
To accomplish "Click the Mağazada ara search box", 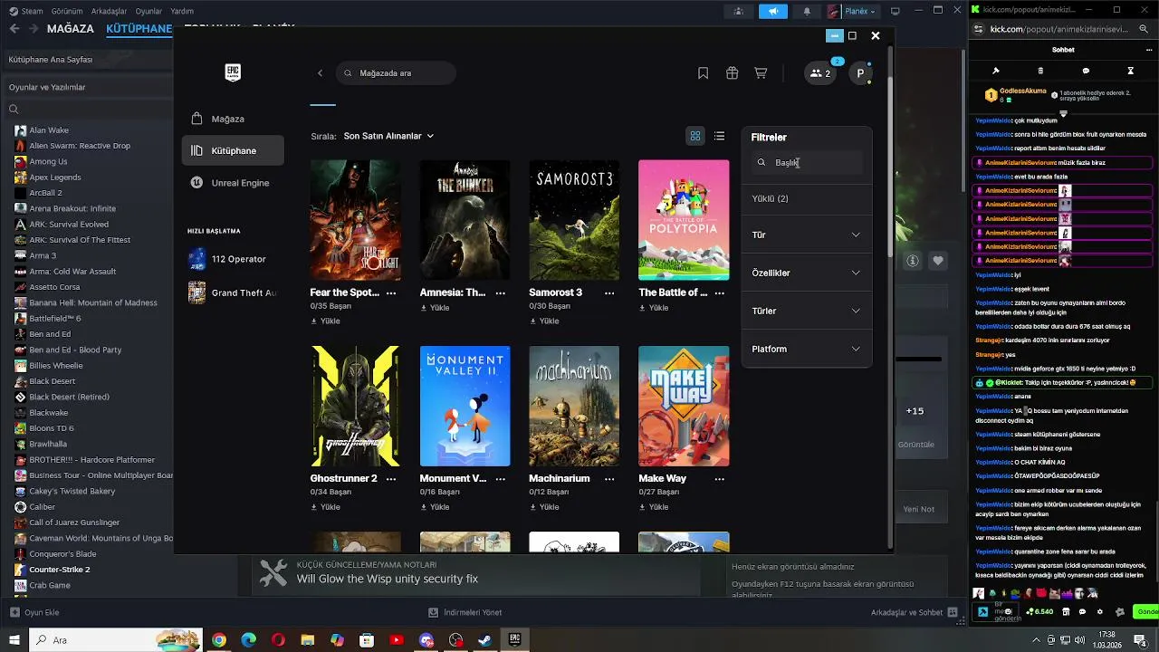I will pos(396,73).
